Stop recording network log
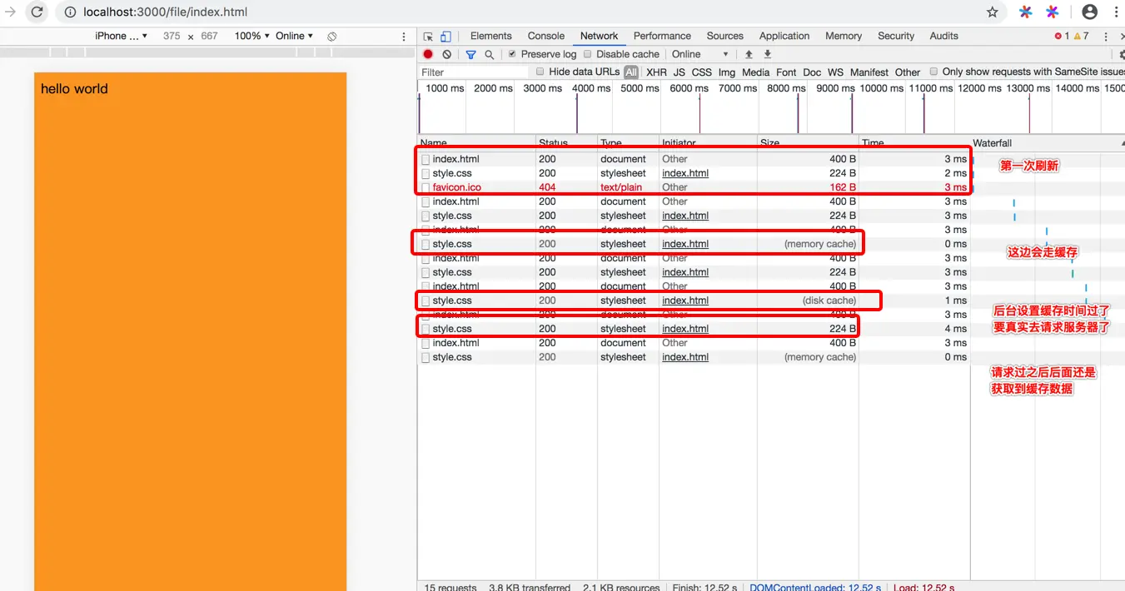 tap(428, 54)
